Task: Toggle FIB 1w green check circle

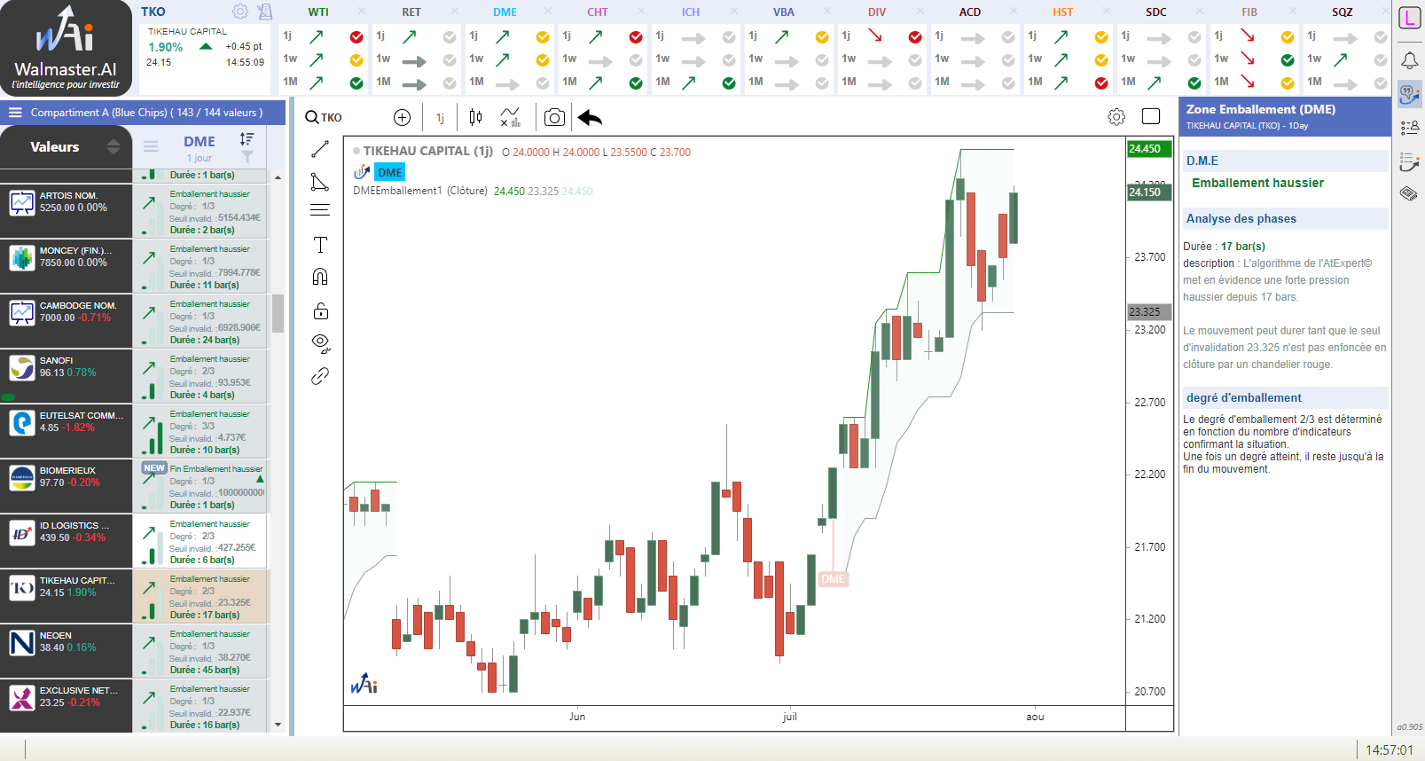Action: 1288,60
